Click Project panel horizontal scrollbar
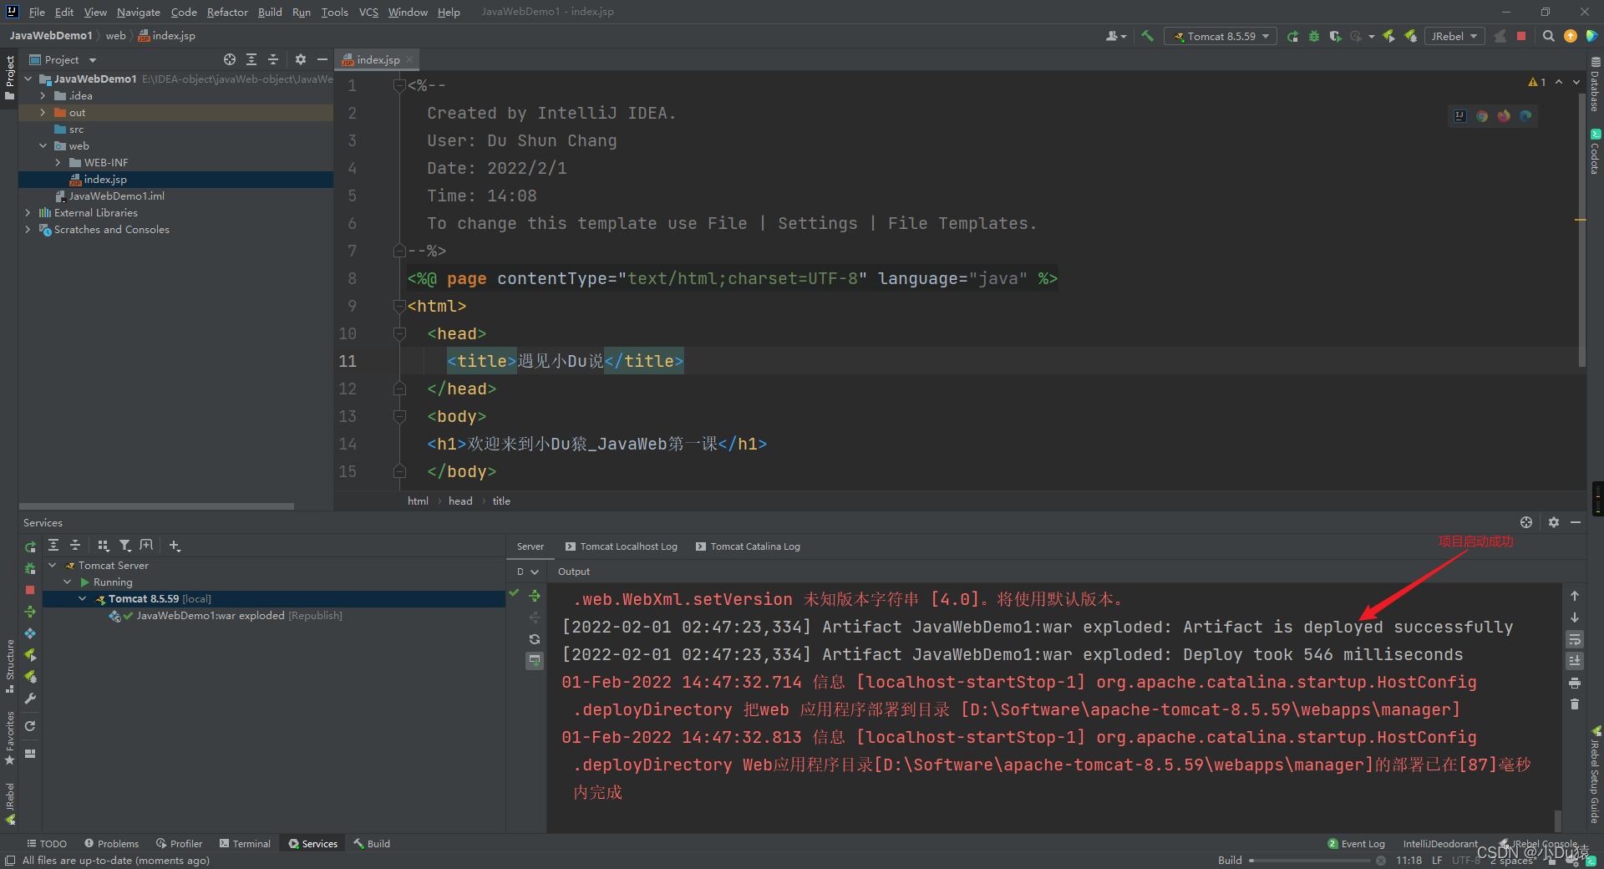 pyautogui.click(x=156, y=506)
